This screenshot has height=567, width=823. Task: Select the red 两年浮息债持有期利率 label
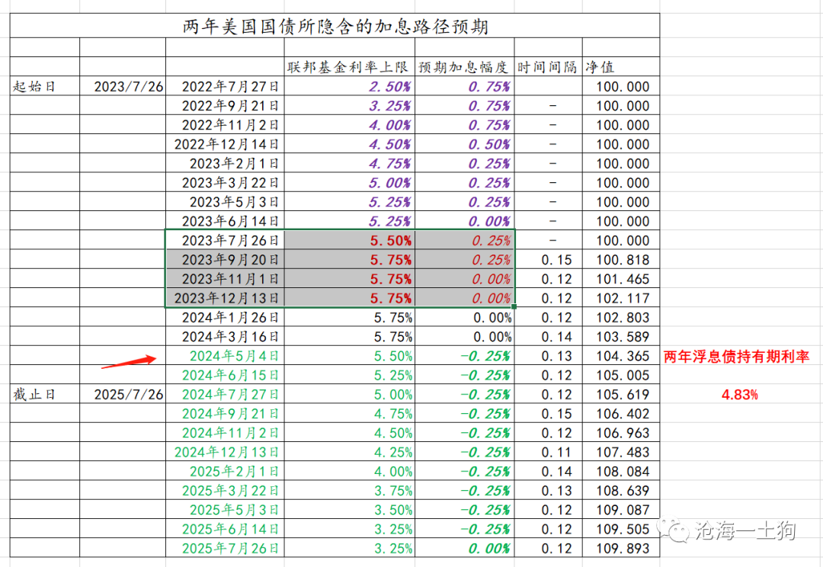[x=736, y=357]
